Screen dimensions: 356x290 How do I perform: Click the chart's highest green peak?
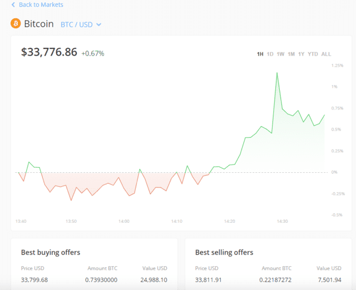click(276, 73)
